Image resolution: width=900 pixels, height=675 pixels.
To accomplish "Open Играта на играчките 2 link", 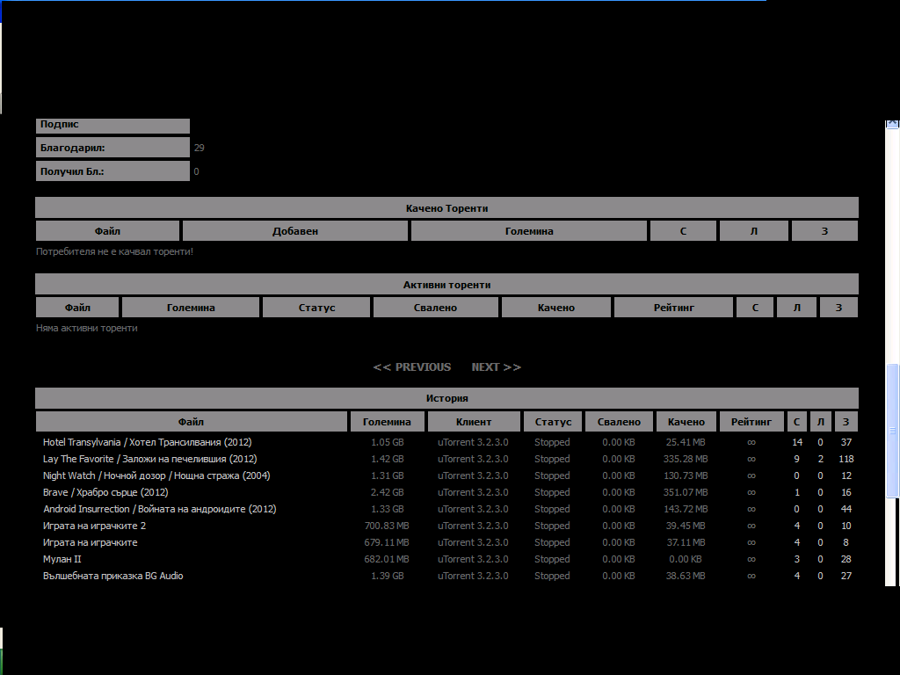I will coord(94,526).
